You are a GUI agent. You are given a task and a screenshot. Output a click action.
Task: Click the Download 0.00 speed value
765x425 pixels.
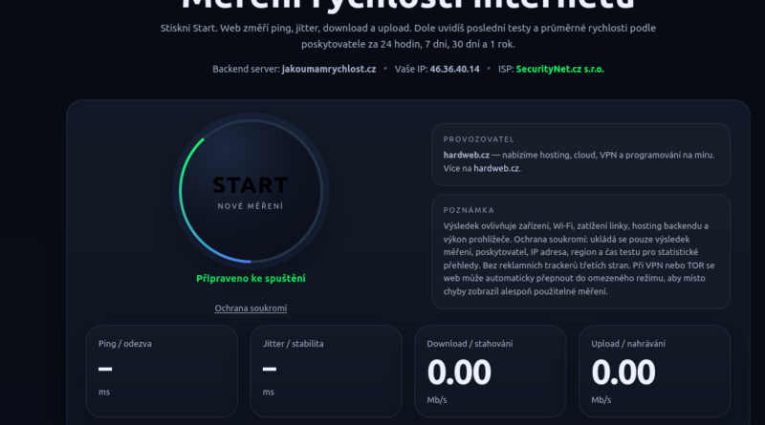[459, 372]
